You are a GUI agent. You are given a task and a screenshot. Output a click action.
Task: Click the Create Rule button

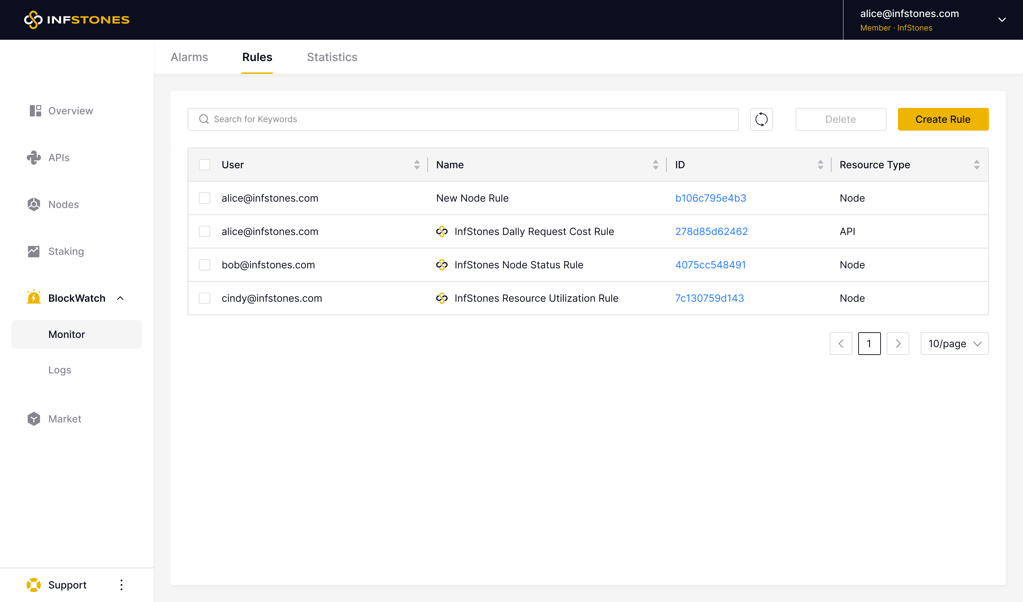click(943, 119)
